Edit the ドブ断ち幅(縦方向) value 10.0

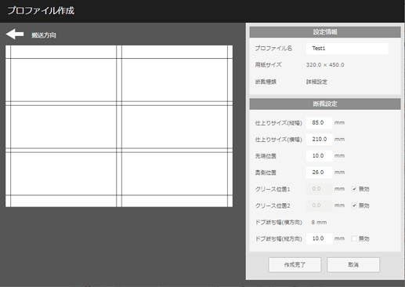coord(320,238)
